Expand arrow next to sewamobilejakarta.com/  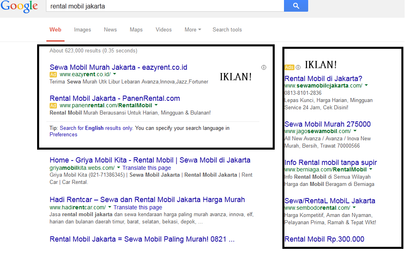pos(366,85)
